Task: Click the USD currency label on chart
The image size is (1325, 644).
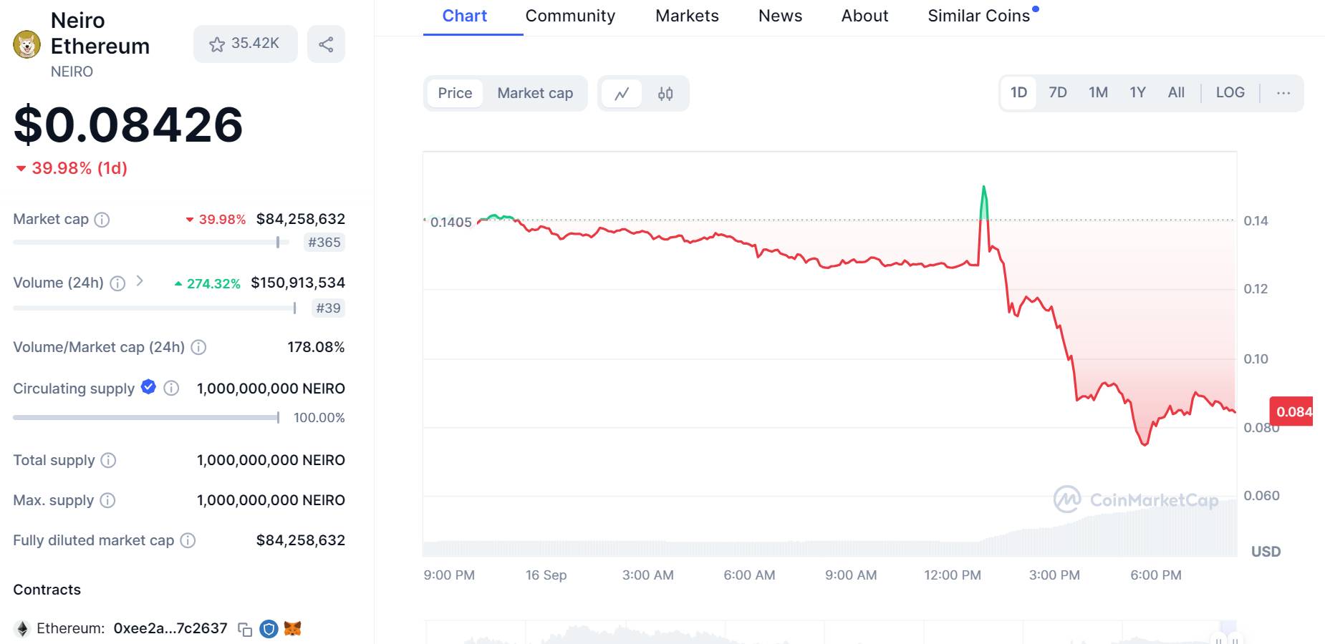Action: pyautogui.click(x=1266, y=552)
